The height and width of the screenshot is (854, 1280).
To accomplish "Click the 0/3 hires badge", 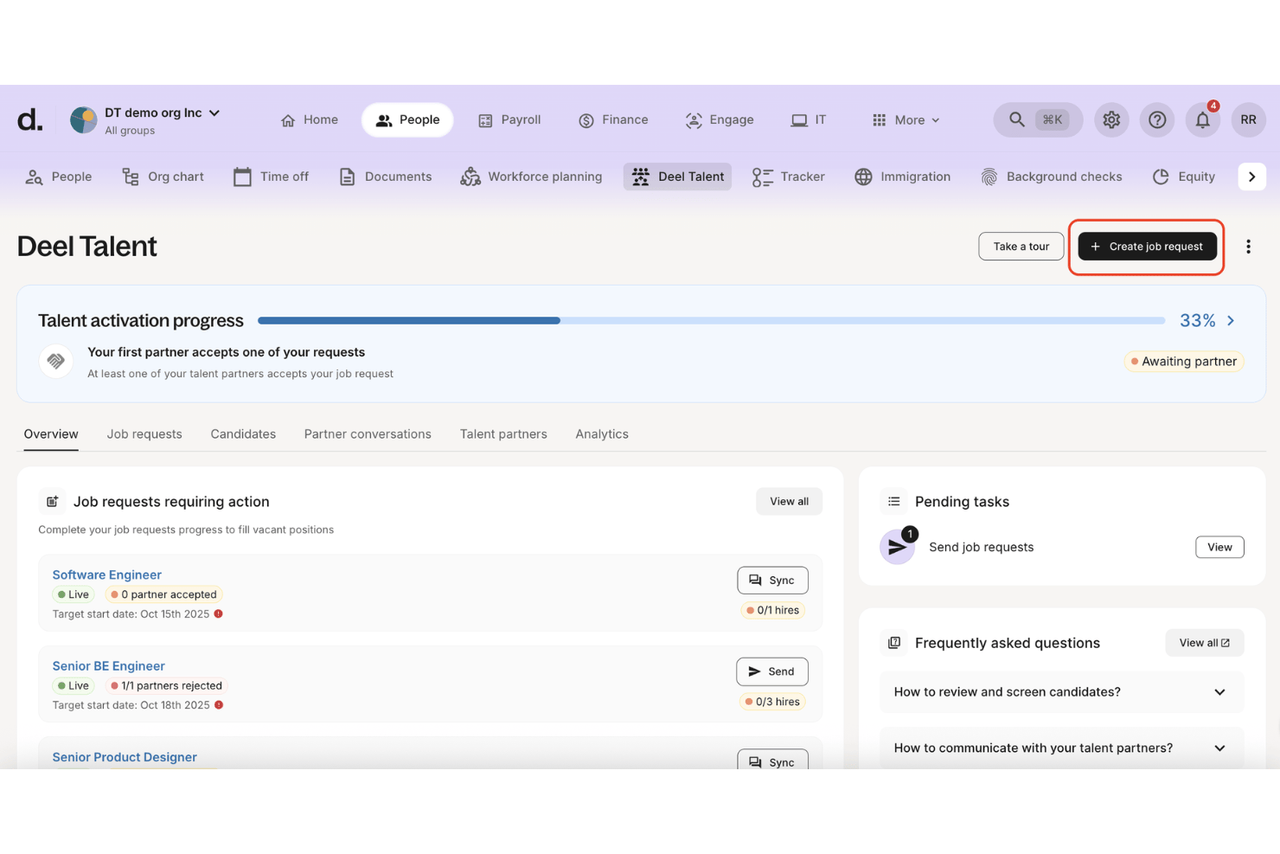I will (772, 702).
